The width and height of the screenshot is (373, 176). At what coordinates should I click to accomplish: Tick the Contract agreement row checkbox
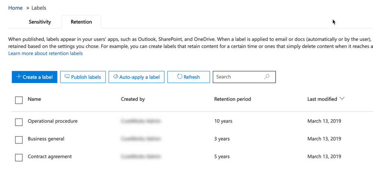(19, 158)
